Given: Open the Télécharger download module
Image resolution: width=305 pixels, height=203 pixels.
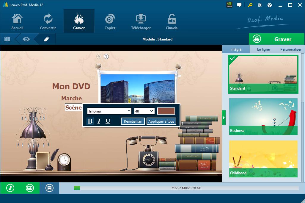Looking at the screenshot, I should tap(141, 21).
